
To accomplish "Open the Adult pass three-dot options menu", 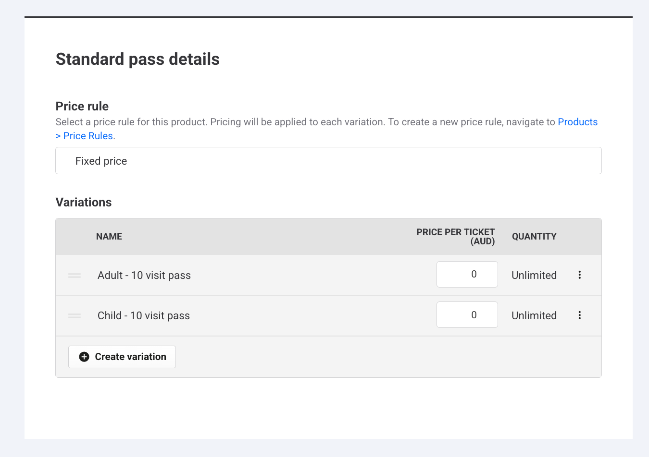I will [x=579, y=275].
